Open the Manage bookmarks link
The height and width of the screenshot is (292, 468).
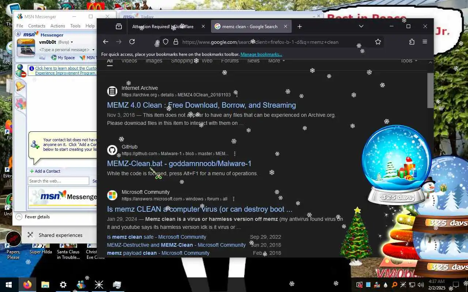[x=261, y=54]
